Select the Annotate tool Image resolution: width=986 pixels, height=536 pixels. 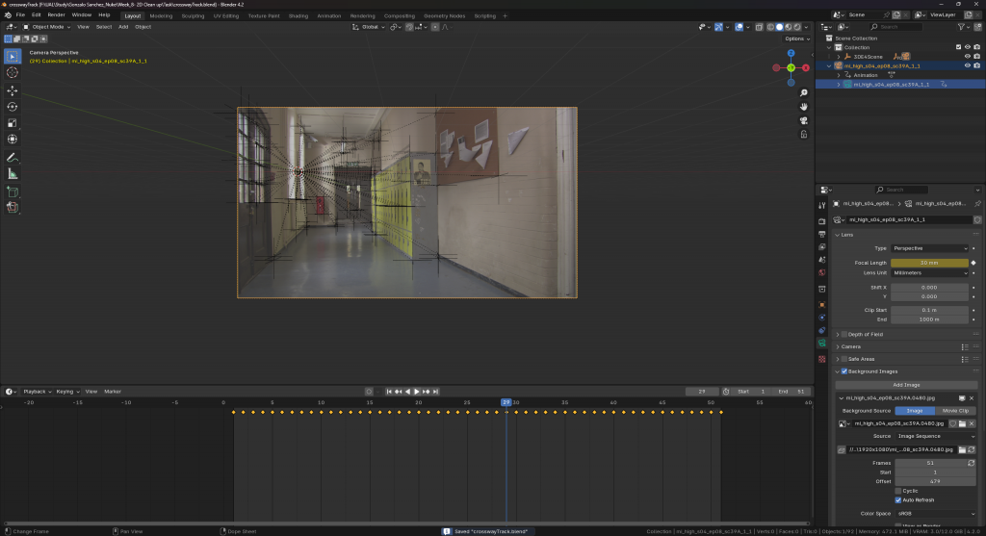pos(12,158)
